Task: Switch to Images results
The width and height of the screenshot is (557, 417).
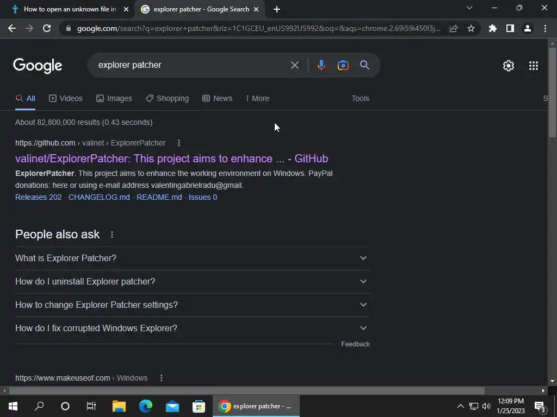Action: point(114,98)
